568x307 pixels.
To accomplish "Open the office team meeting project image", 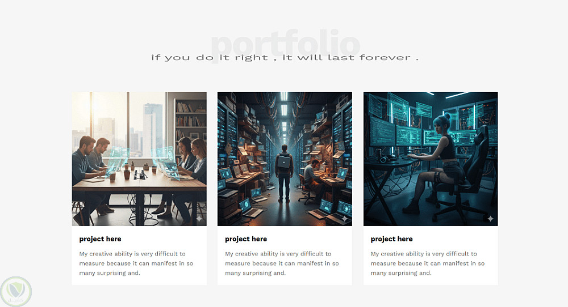I will 139,159.
